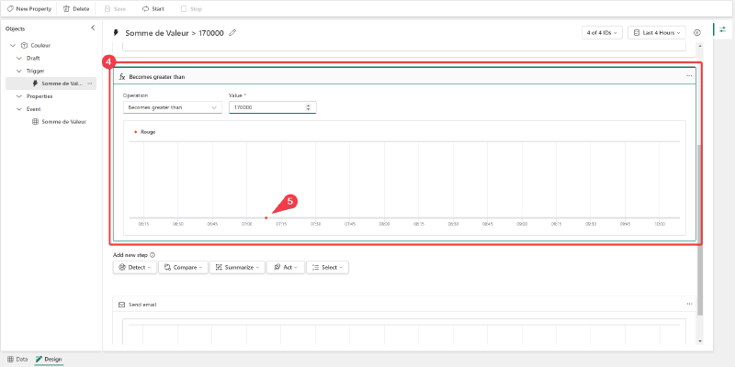Click the Delete toolbar button
The width and height of the screenshot is (735, 367).
[x=76, y=9]
